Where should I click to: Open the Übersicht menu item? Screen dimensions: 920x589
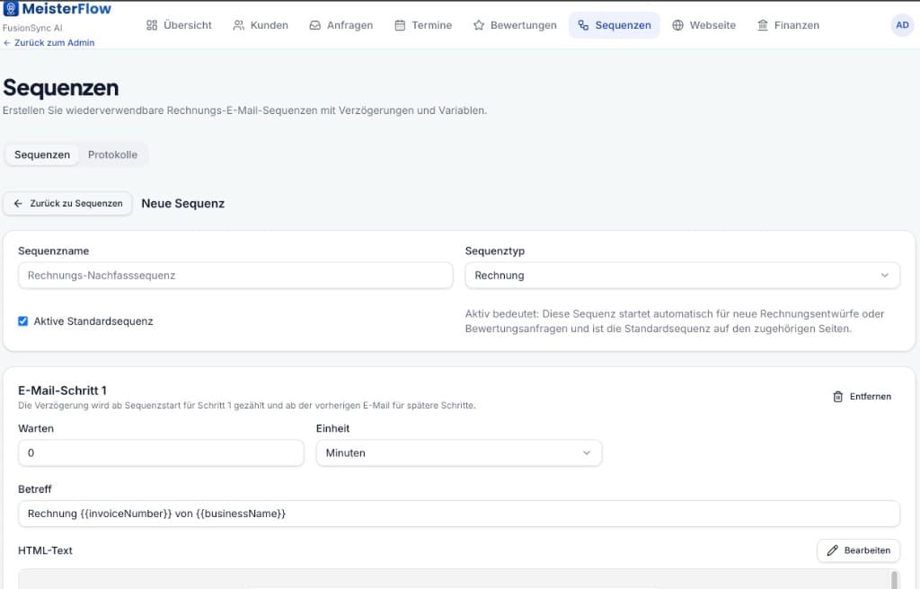point(179,25)
